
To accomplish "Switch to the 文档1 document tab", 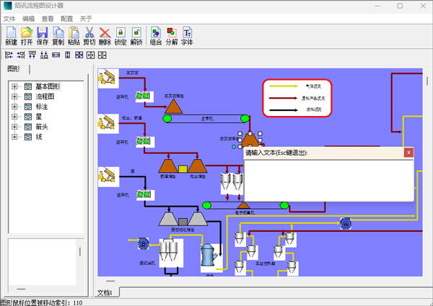I will (x=108, y=292).
